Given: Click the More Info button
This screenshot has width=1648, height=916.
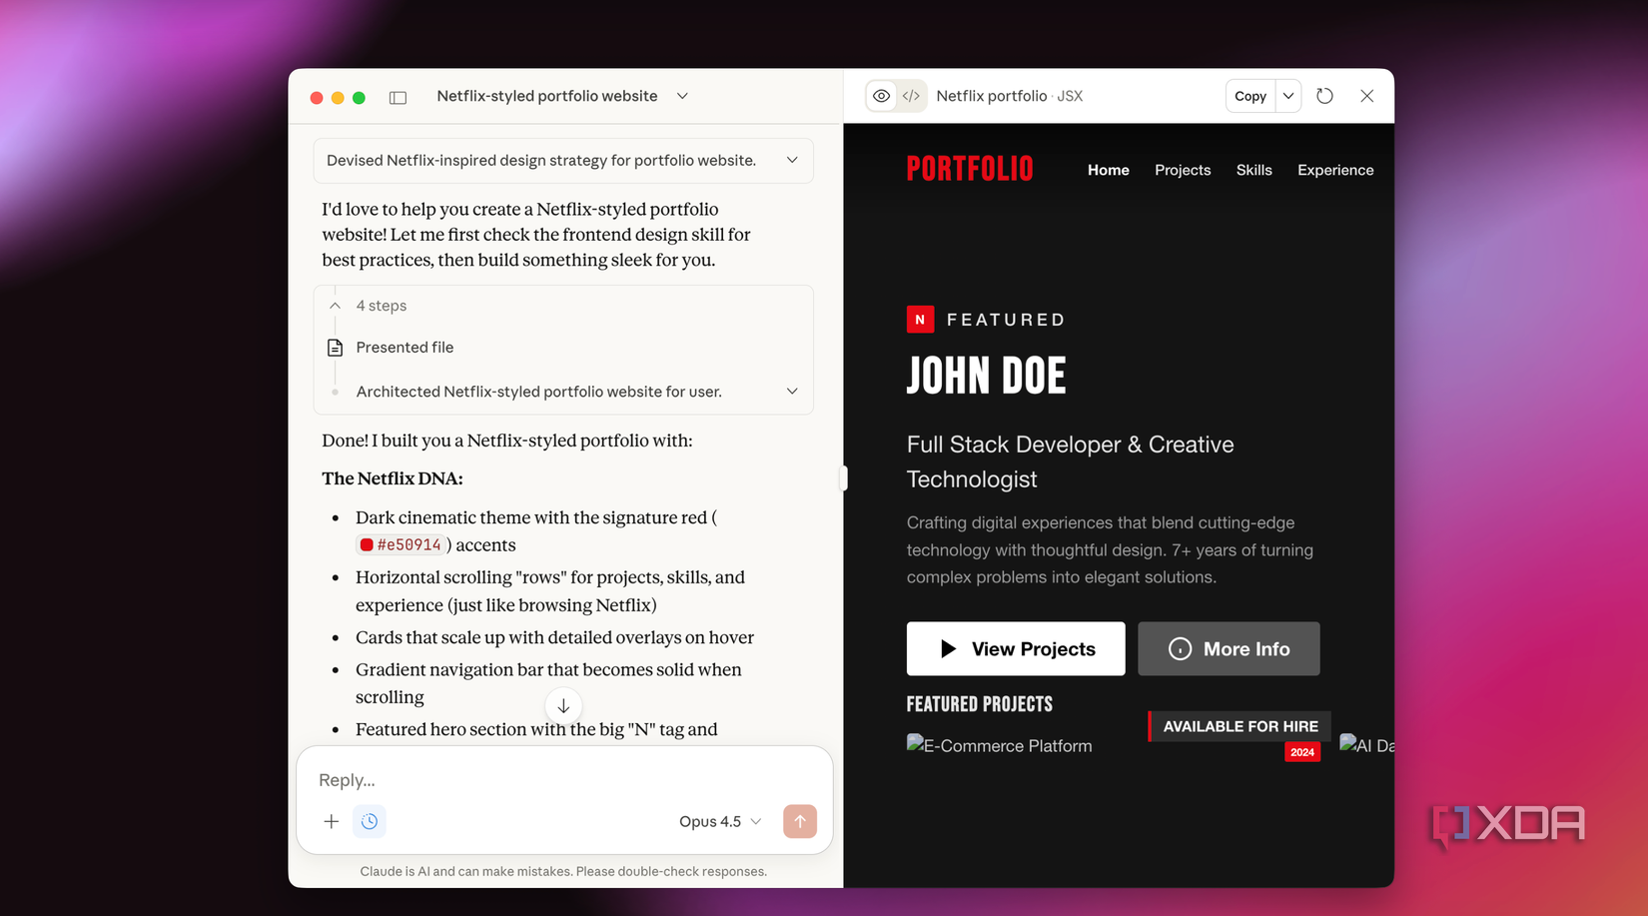Looking at the screenshot, I should tap(1228, 649).
